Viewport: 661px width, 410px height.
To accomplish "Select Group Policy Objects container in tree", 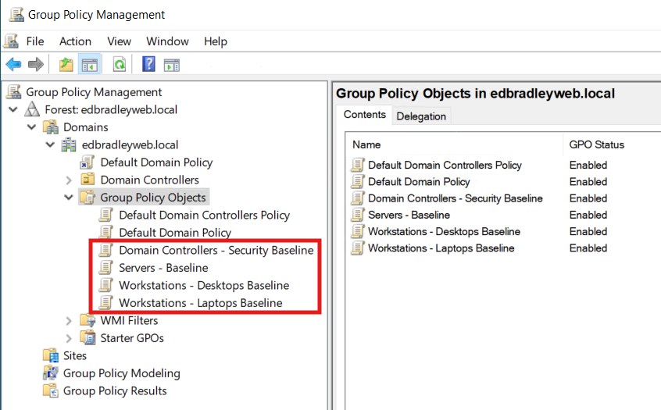I will tap(152, 198).
